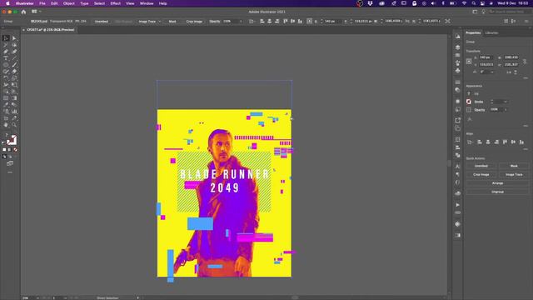Select the Eyedropper tool
This screenshot has width=533, height=300.
(6, 105)
